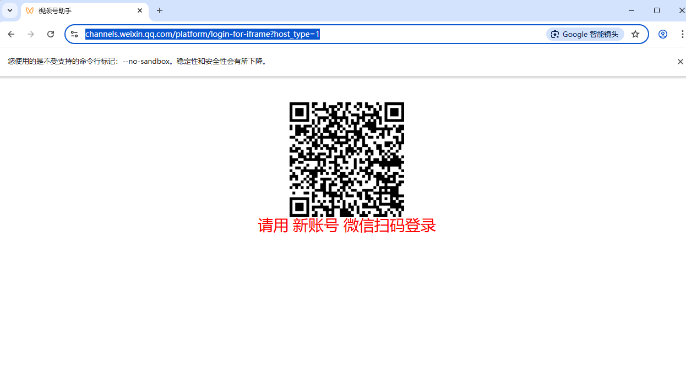Open Chrome's three-dot menu
This screenshot has height=389, width=686.
coord(682,34)
